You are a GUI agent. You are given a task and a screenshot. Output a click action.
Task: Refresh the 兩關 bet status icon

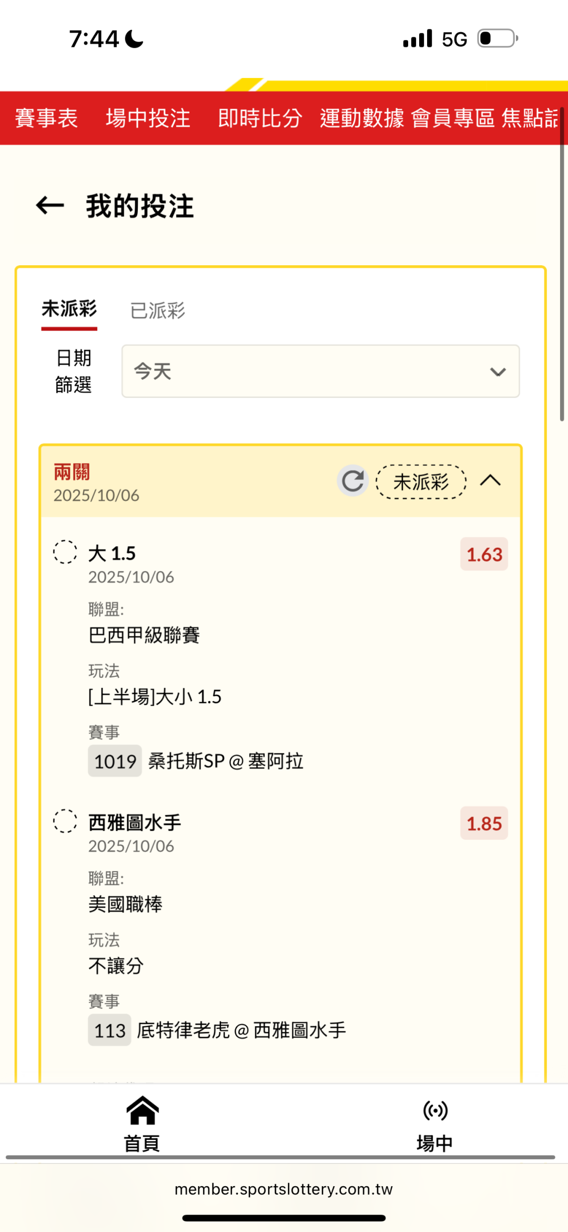click(x=352, y=480)
